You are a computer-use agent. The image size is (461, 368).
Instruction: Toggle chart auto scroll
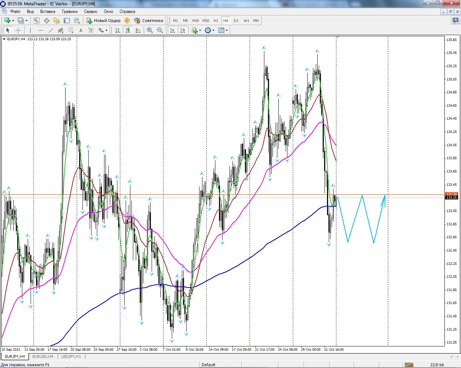click(173, 31)
